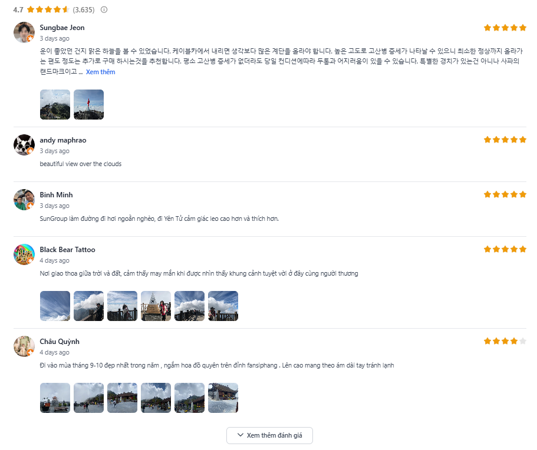The width and height of the screenshot is (537, 450).
Task: Click the Black Bear Tattoo name
Action: point(67,250)
